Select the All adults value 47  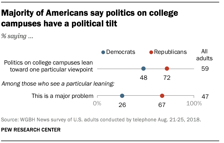coord(205,96)
